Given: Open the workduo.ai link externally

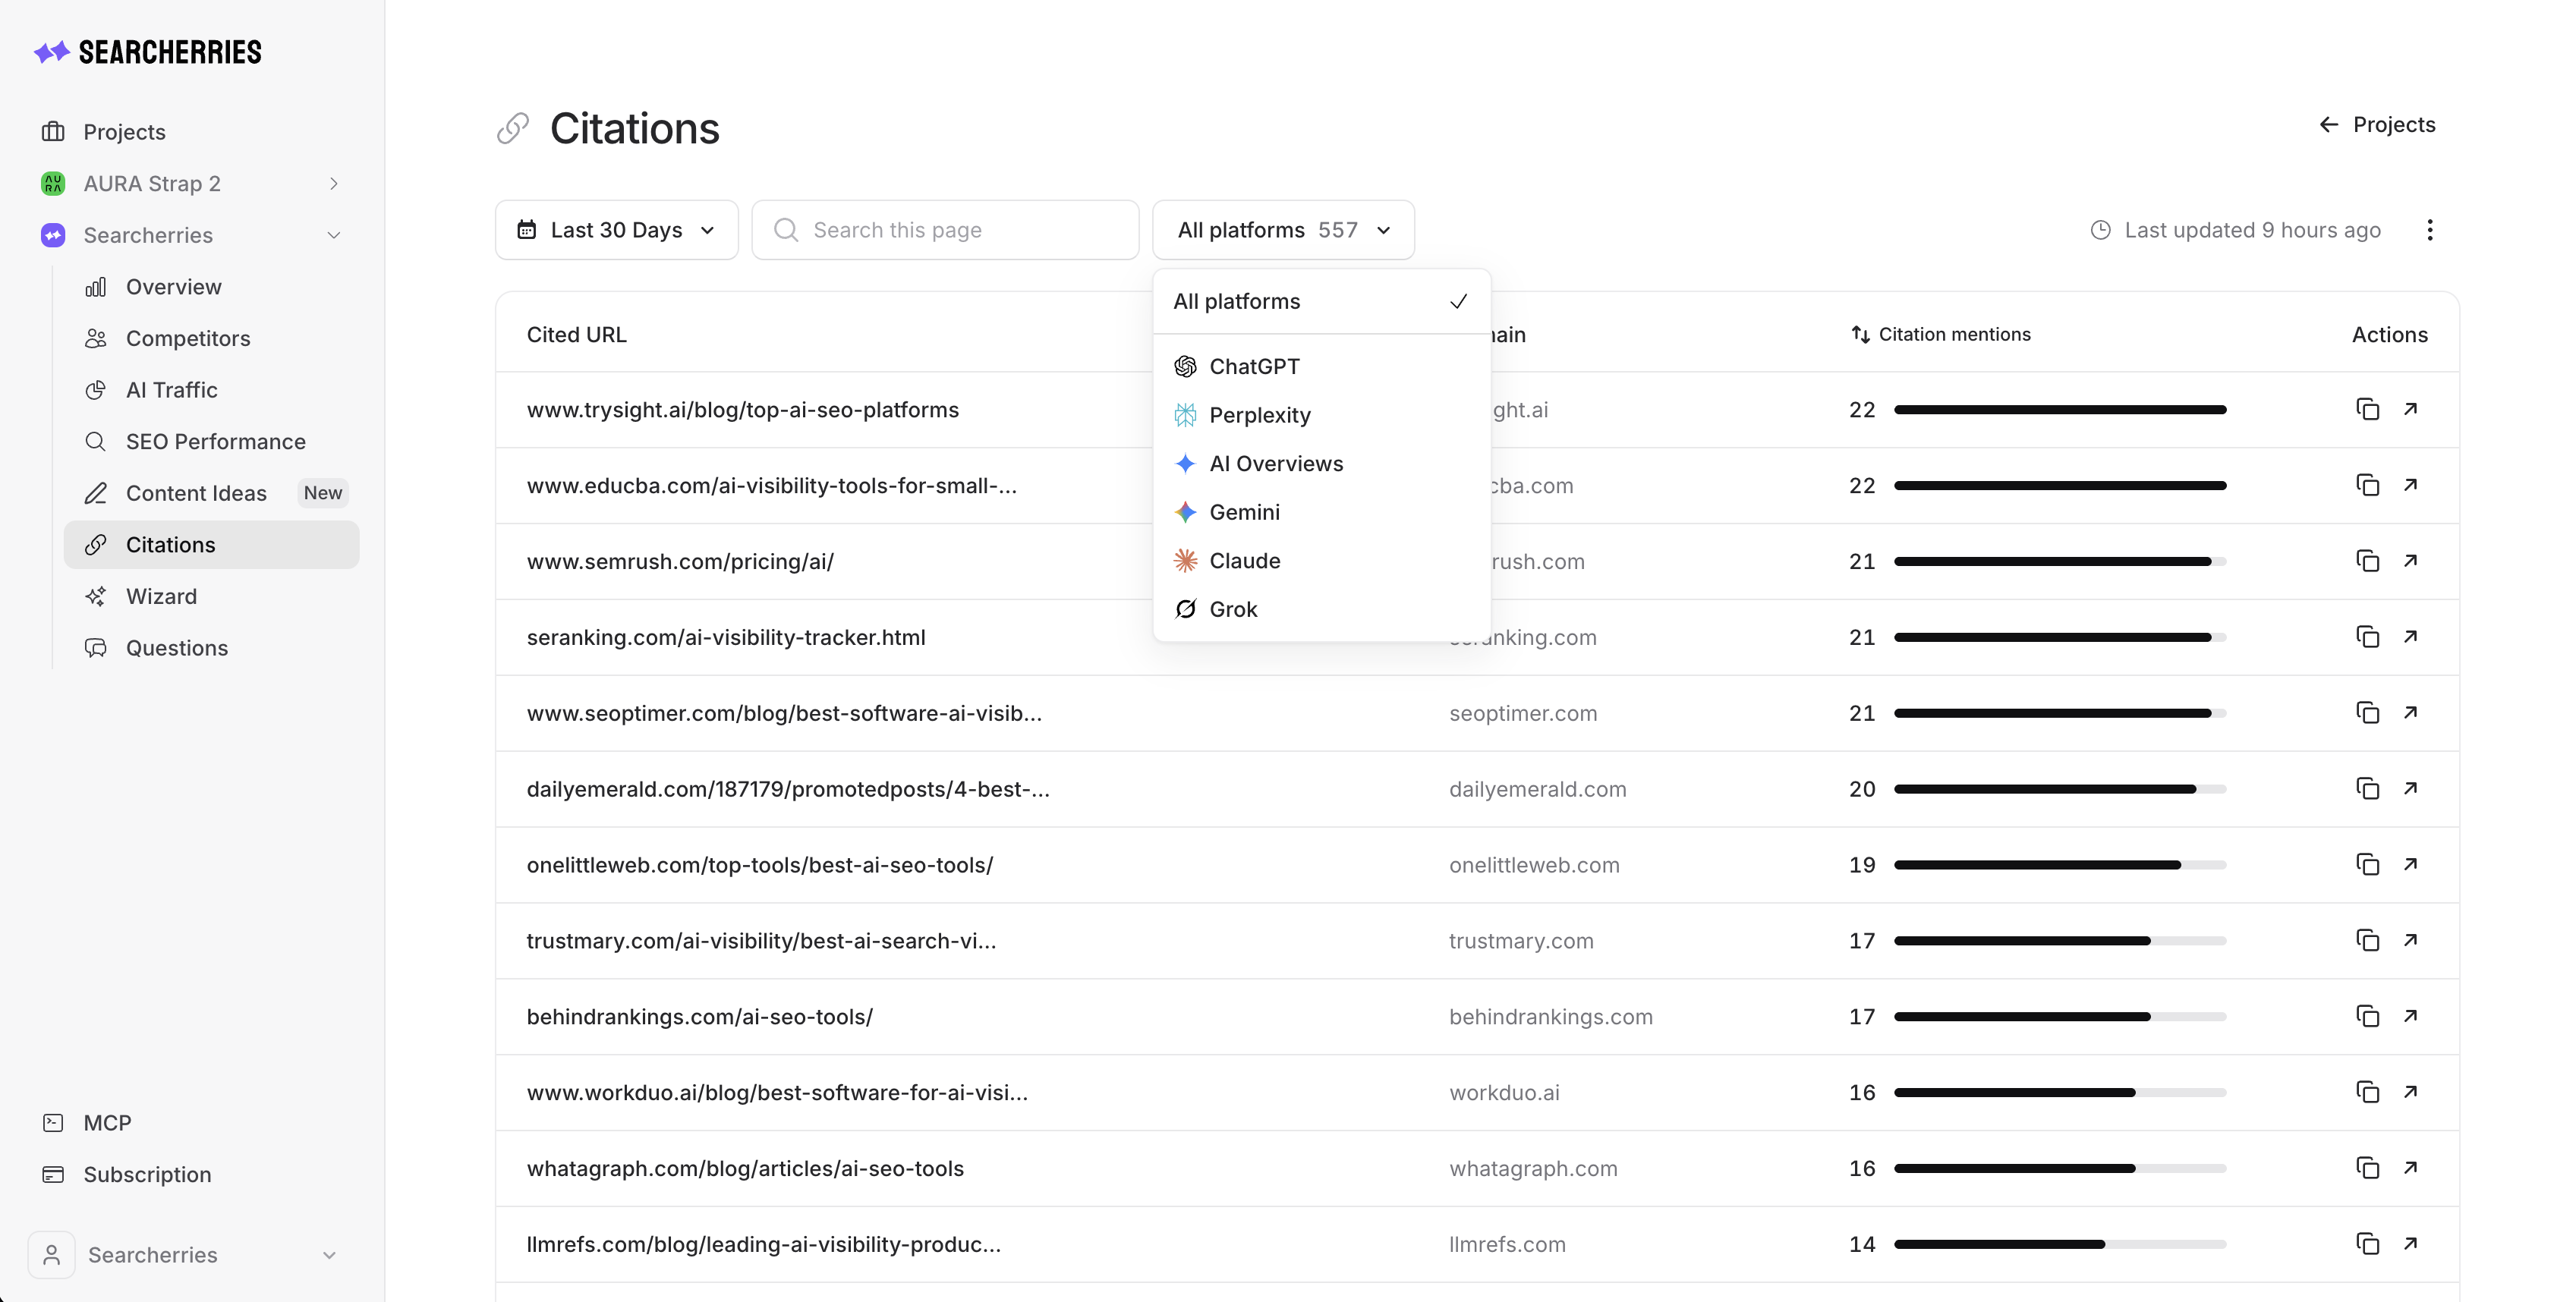Looking at the screenshot, I should [2411, 1093].
